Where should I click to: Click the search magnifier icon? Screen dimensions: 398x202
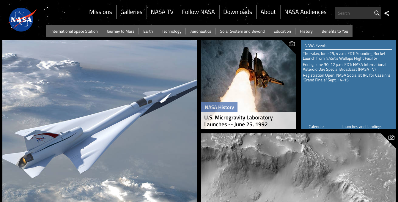pos(377,13)
